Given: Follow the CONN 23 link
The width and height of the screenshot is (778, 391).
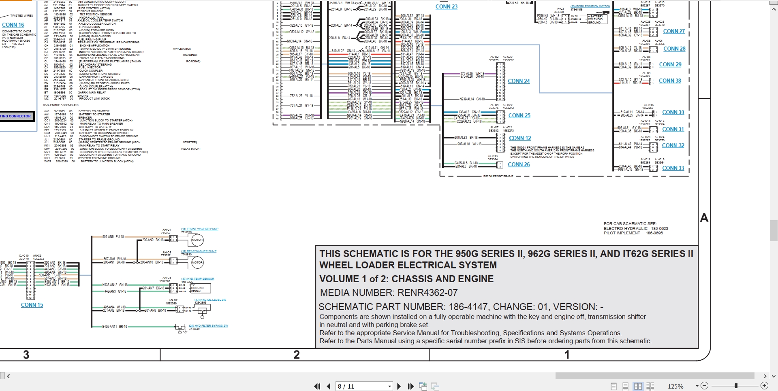Looking at the screenshot, I should click(x=447, y=6).
